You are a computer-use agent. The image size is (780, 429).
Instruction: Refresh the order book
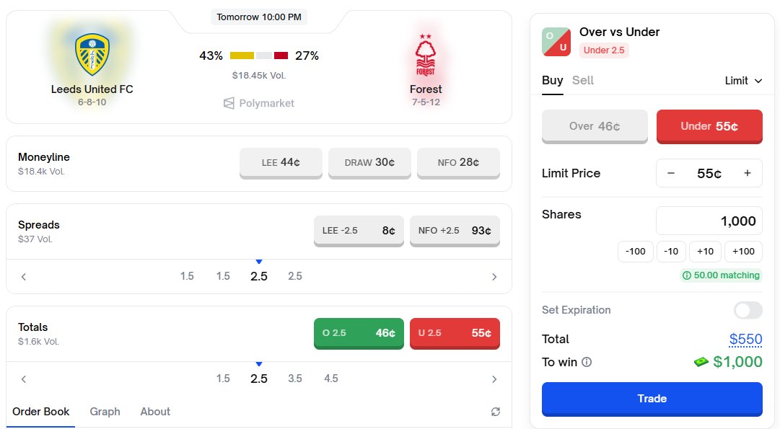pyautogui.click(x=496, y=412)
